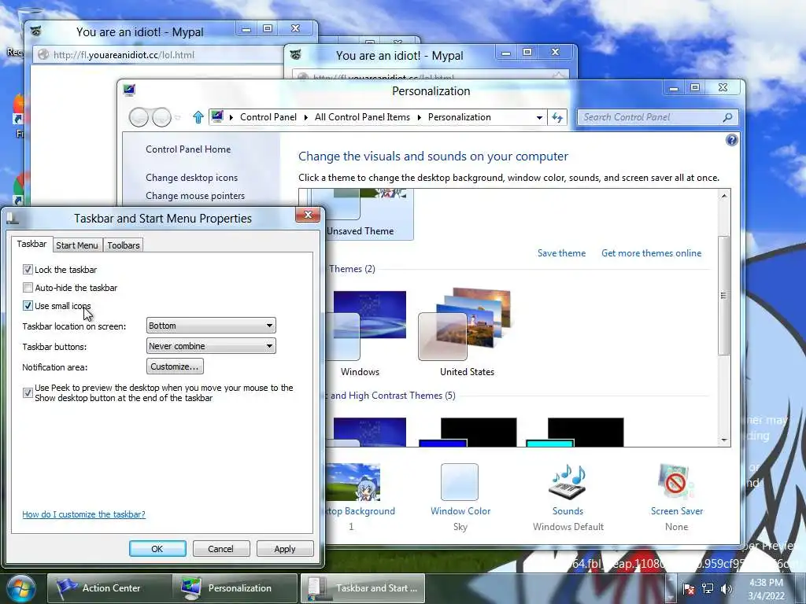806x604 pixels.
Task: Open Control Panel Home link
Action: 188,149
